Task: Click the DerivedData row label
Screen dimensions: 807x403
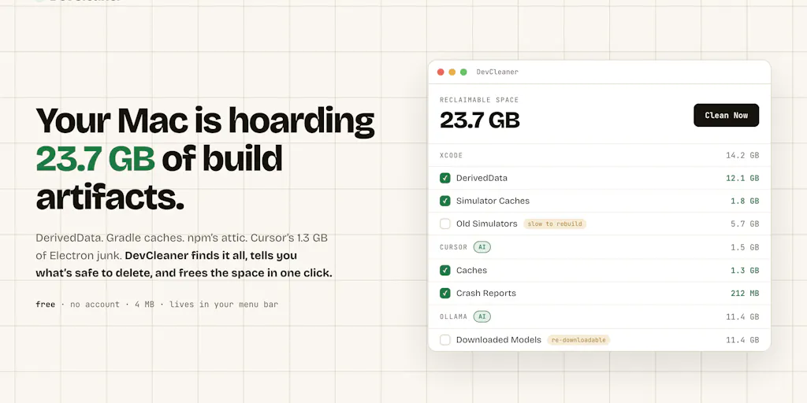Action: [x=482, y=178]
